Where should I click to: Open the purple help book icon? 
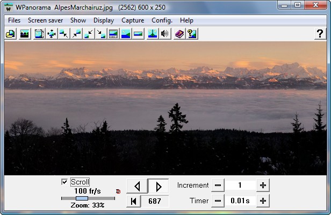(179, 34)
